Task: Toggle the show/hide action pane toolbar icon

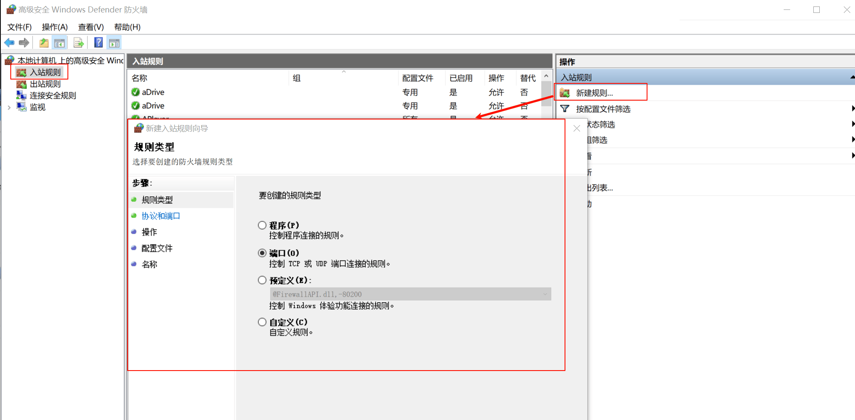Action: [x=114, y=43]
